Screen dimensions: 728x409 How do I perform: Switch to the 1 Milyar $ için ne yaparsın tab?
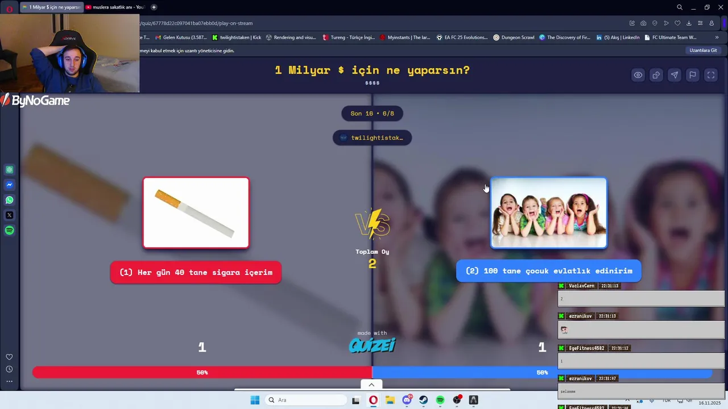(x=51, y=7)
